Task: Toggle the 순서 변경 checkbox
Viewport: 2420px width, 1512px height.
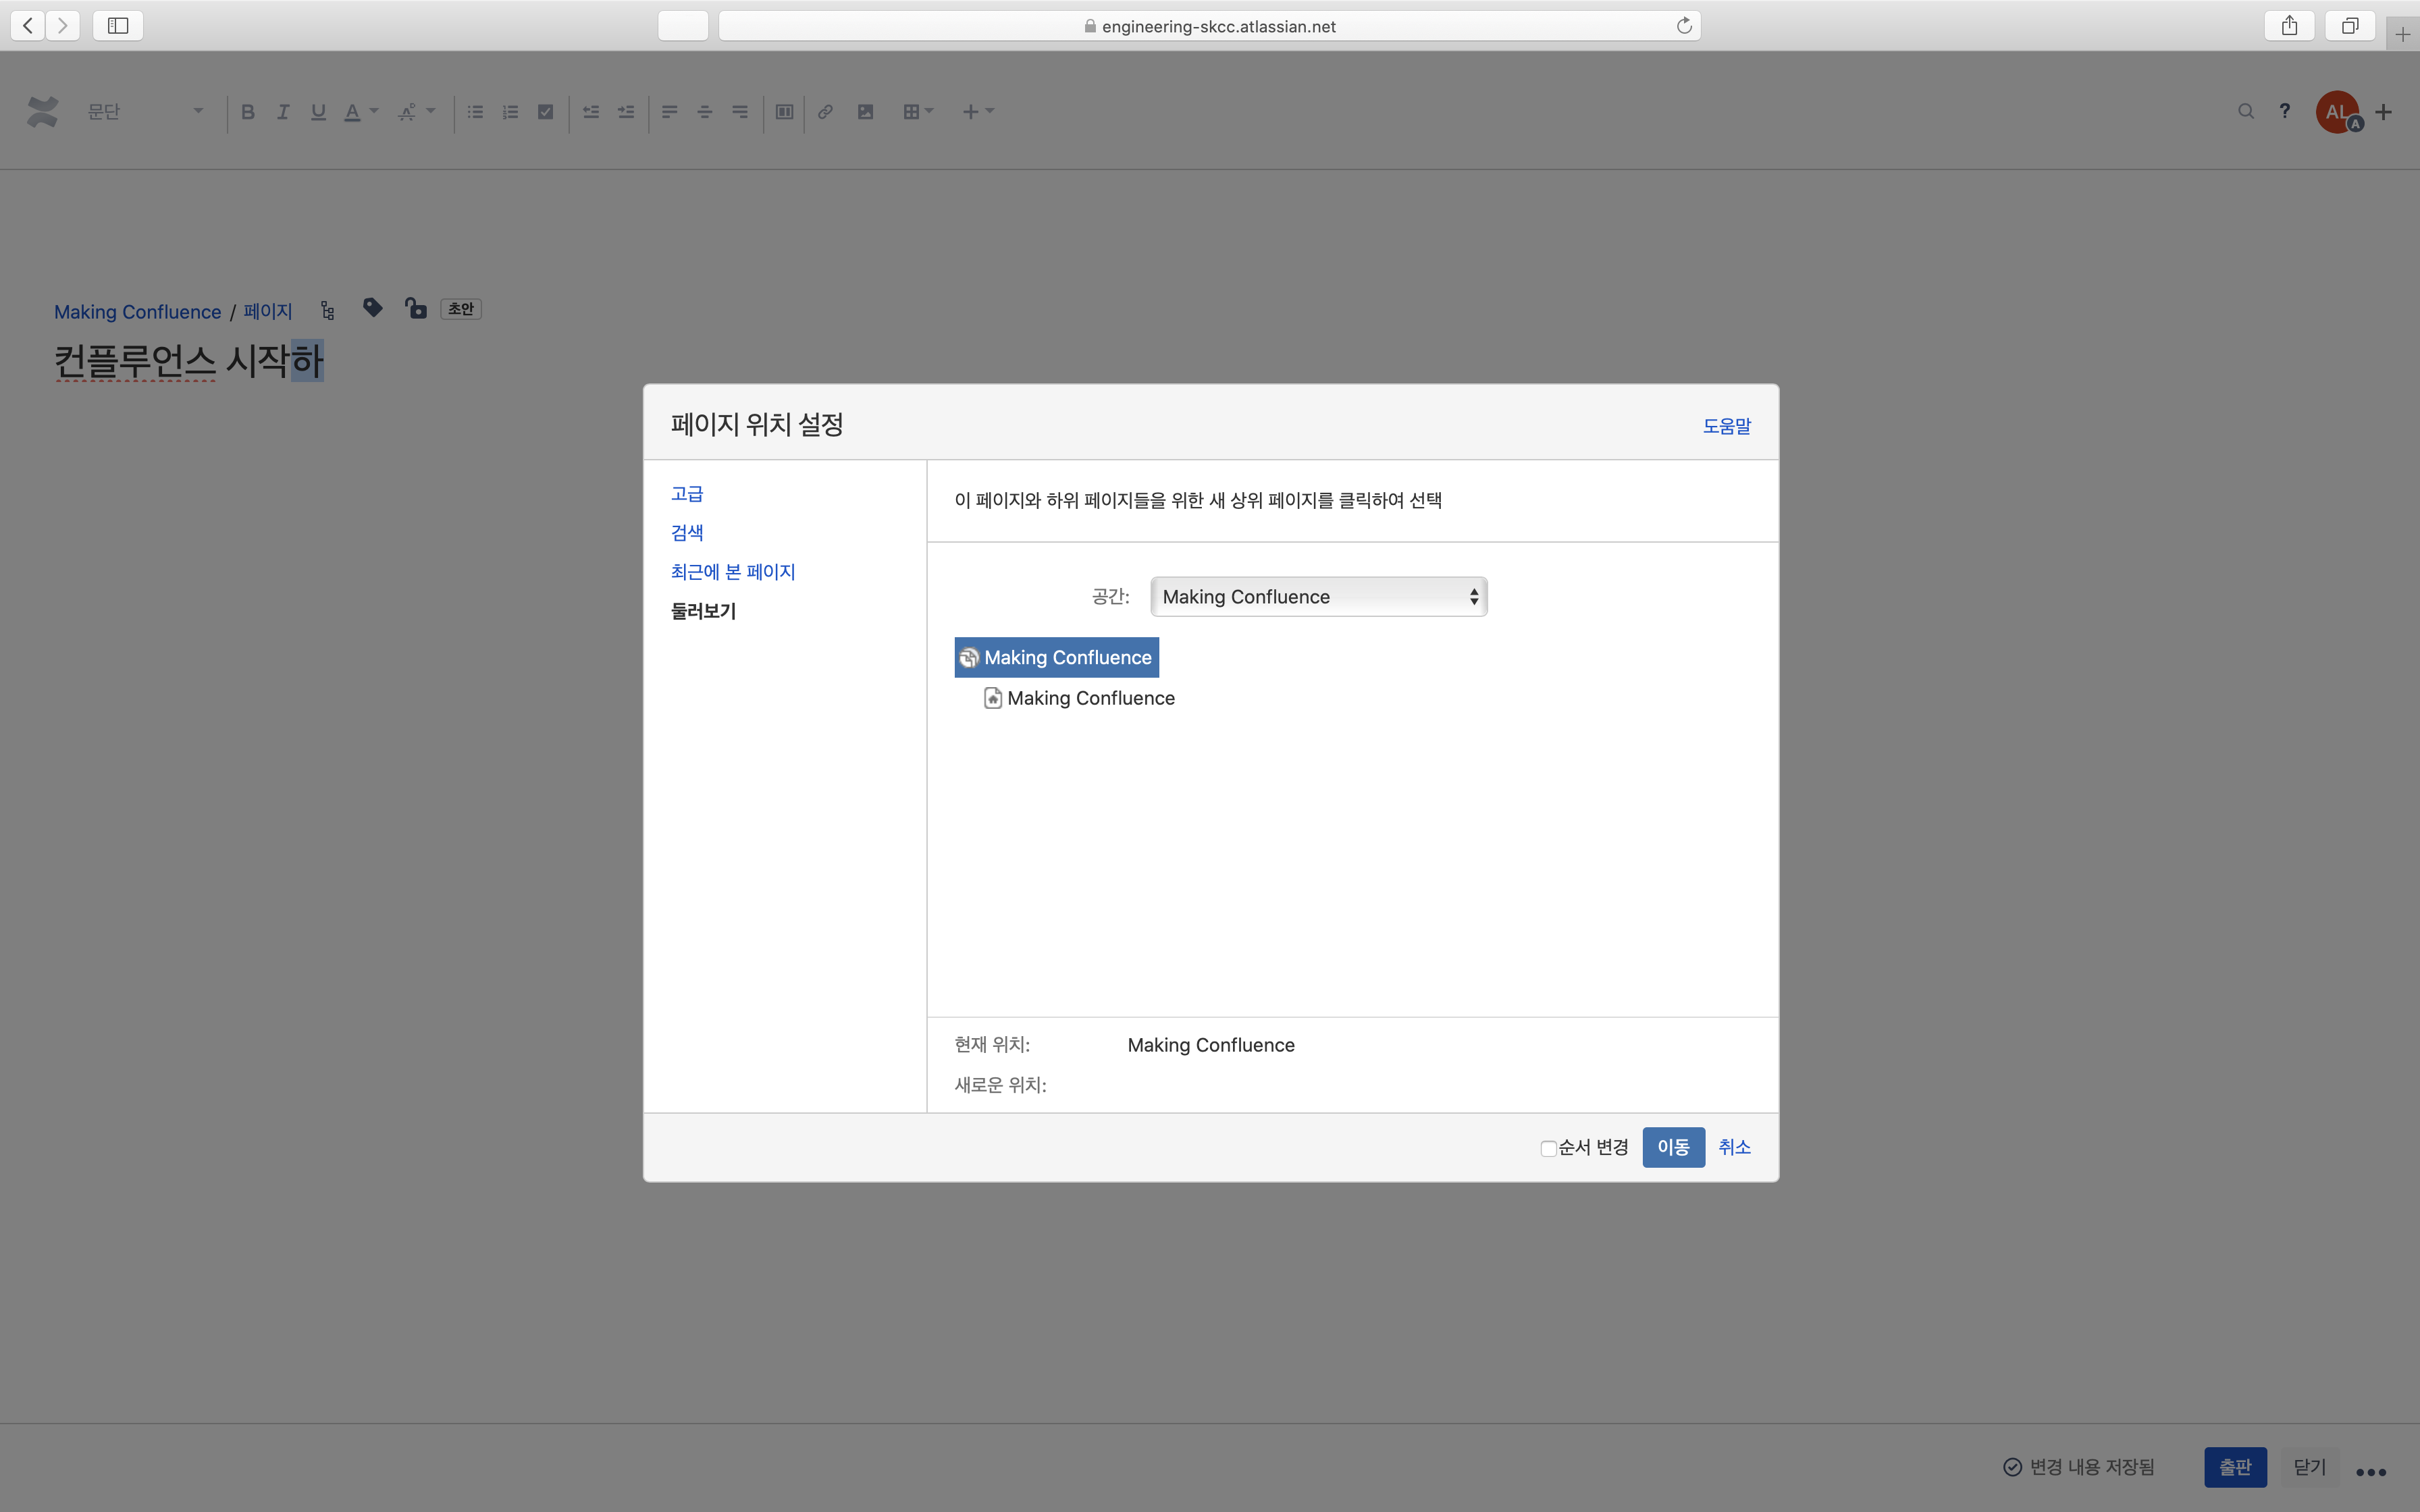Action: tap(1548, 1148)
